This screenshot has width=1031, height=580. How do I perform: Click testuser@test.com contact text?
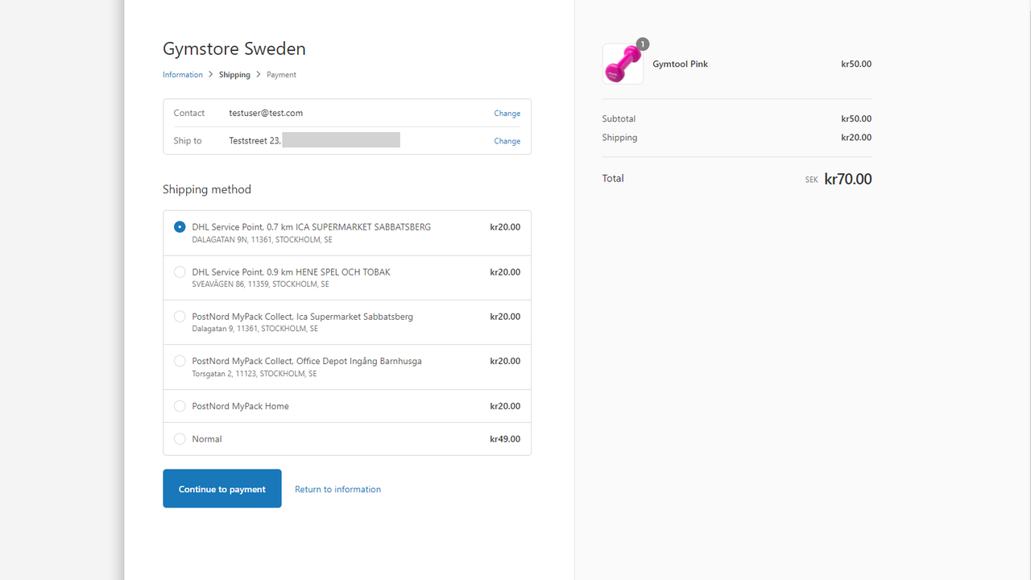[x=266, y=113]
